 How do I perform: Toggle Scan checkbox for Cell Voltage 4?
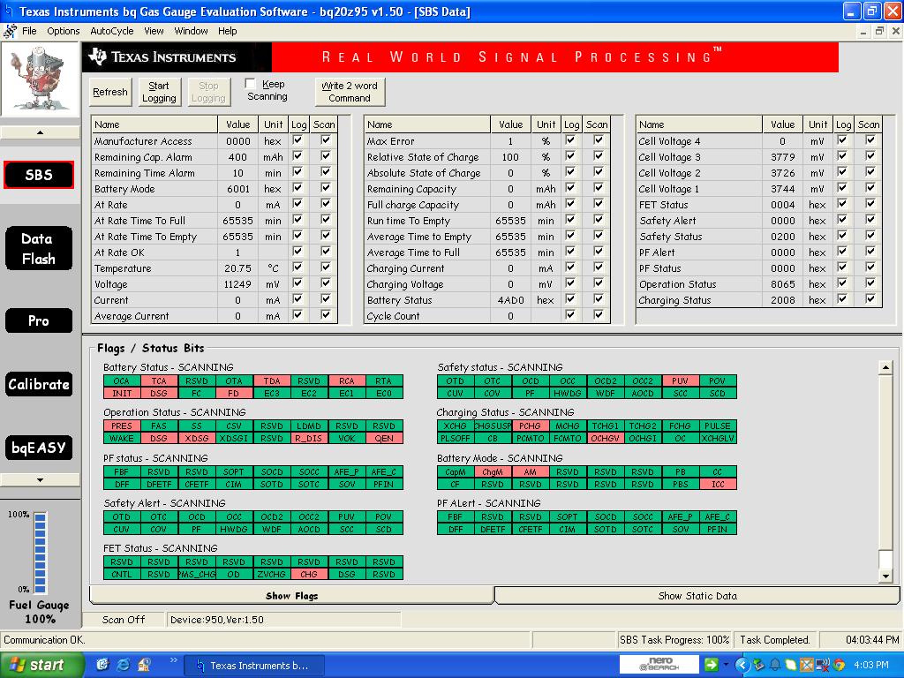870,140
